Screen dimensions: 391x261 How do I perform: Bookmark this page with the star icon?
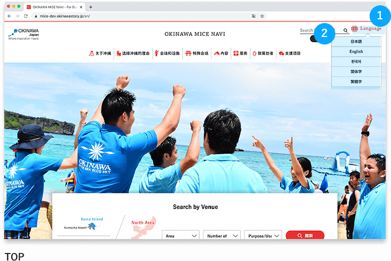click(x=262, y=16)
